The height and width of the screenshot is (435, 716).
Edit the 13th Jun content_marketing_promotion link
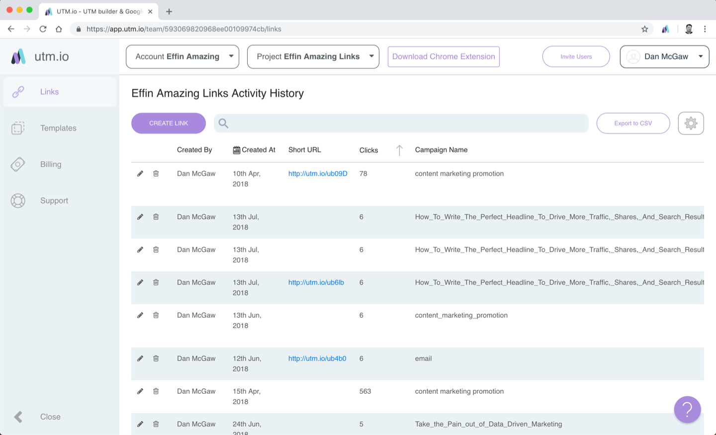pyautogui.click(x=140, y=315)
